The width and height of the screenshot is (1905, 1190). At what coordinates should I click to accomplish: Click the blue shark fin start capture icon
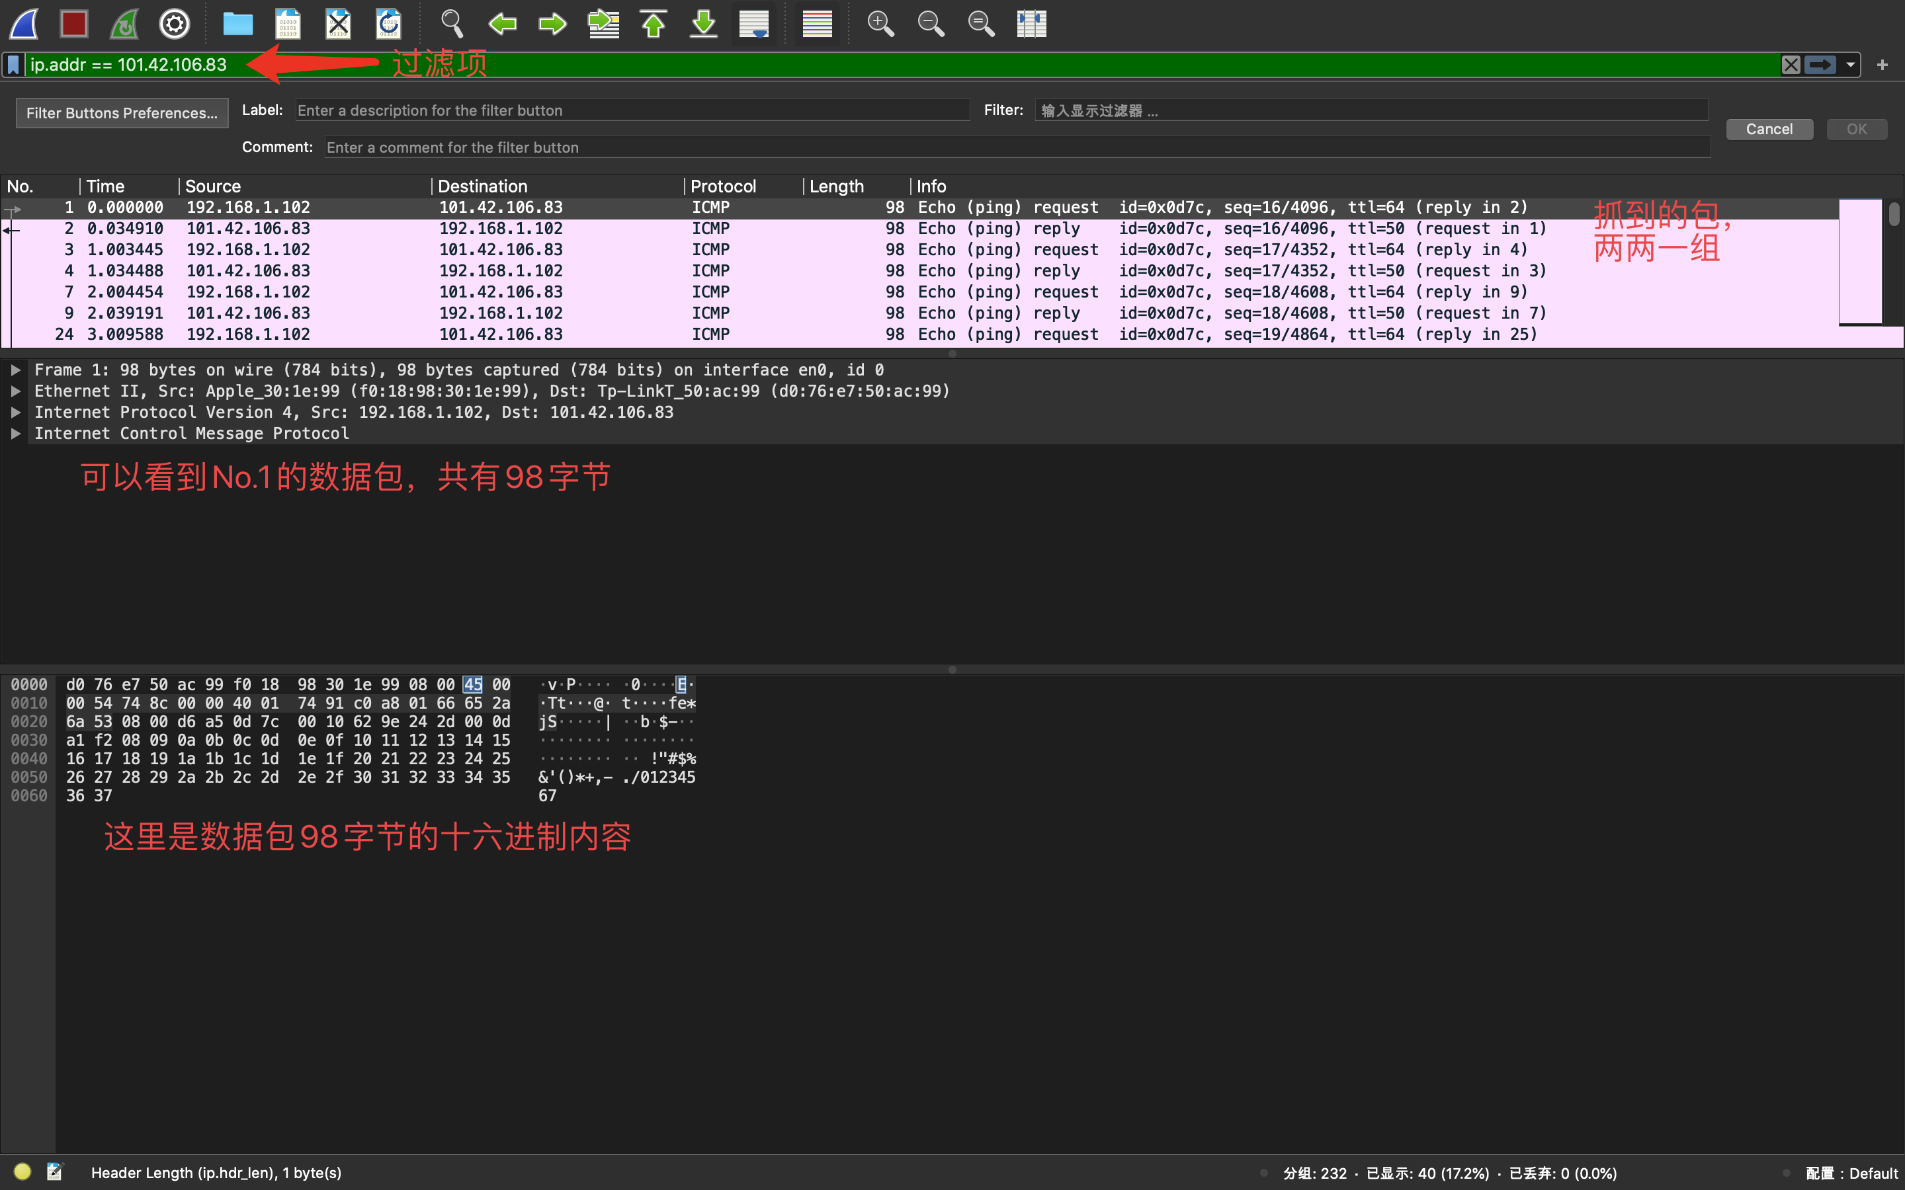point(24,24)
